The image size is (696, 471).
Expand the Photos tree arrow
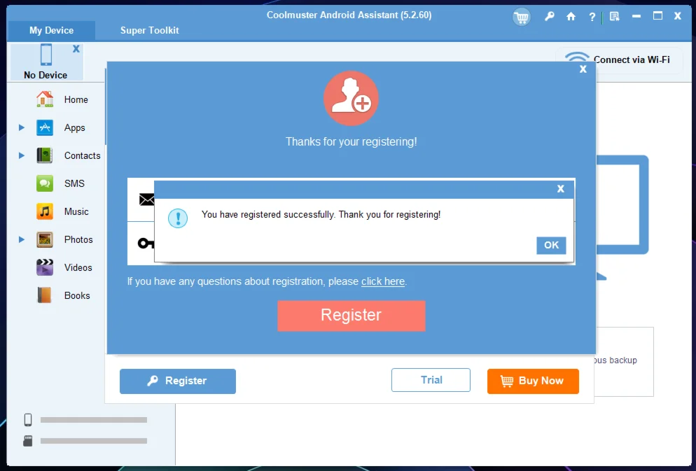(21, 239)
